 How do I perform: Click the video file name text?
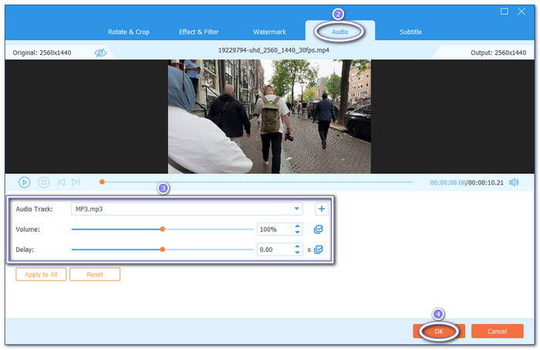[273, 50]
